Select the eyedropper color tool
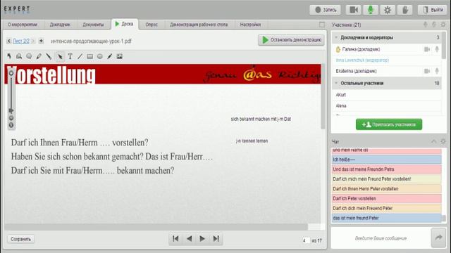This screenshot has width=451, height=253. pyautogui.click(x=110, y=56)
